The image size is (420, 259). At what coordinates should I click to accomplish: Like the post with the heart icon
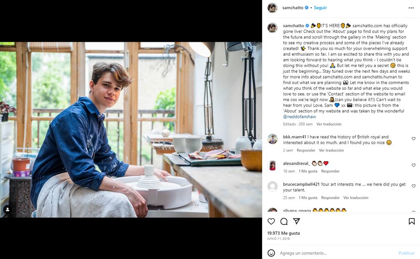point(271,221)
